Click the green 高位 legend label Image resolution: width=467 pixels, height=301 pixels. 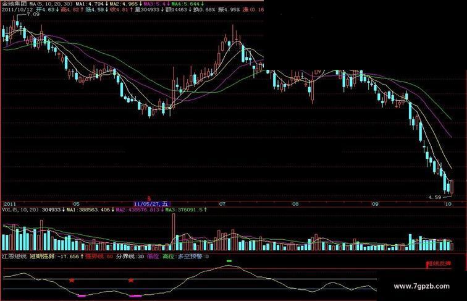tap(168, 256)
